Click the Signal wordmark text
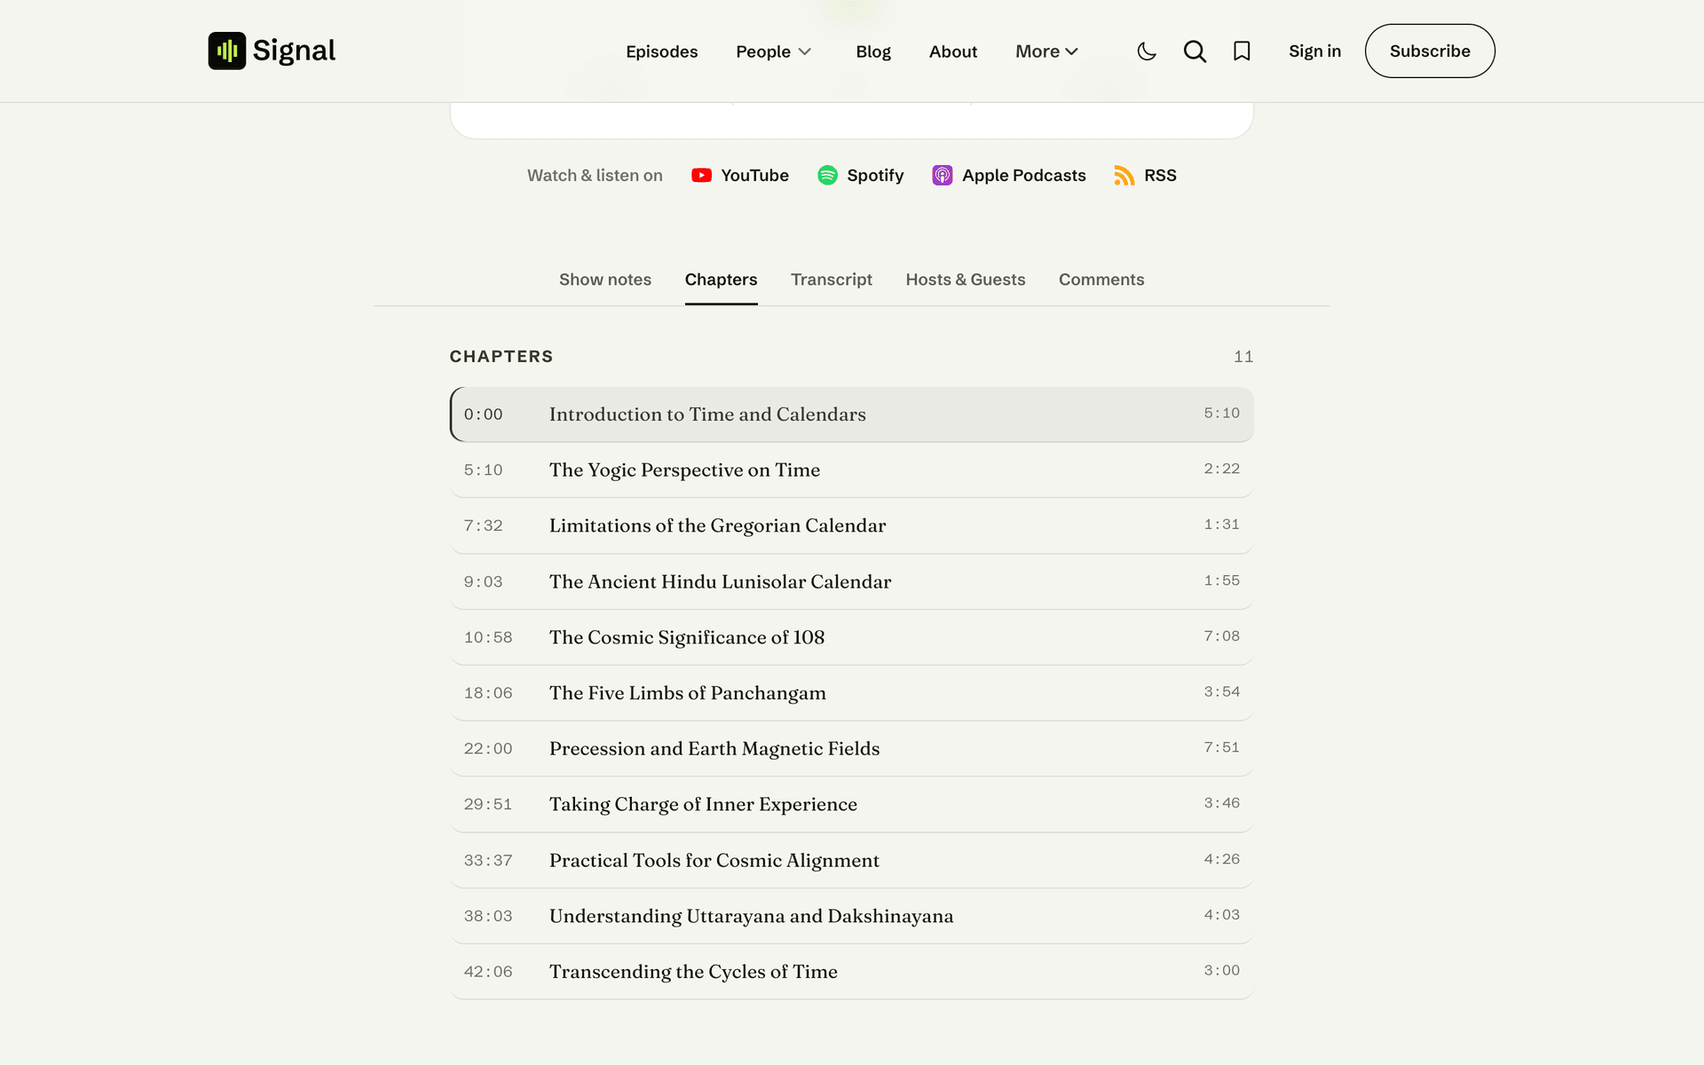Screen dimensions: 1704x1065 tap(294, 51)
